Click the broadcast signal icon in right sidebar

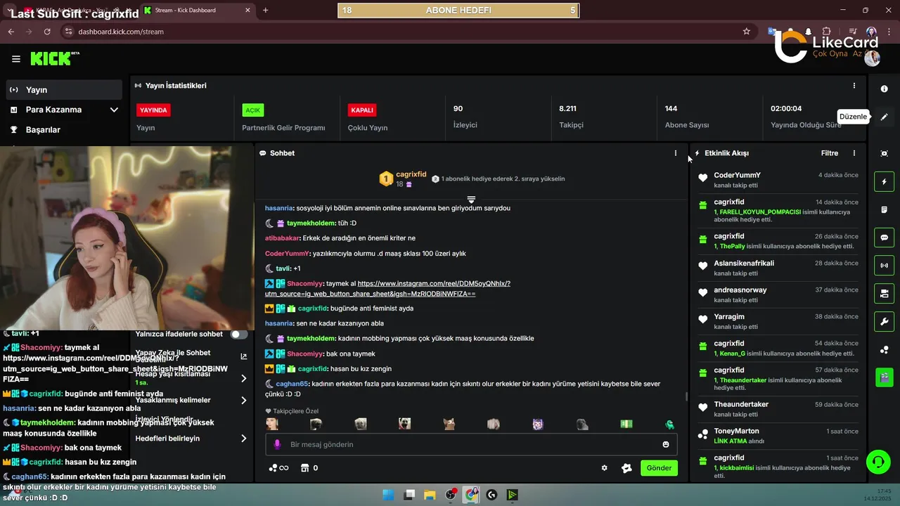pyautogui.click(x=885, y=266)
